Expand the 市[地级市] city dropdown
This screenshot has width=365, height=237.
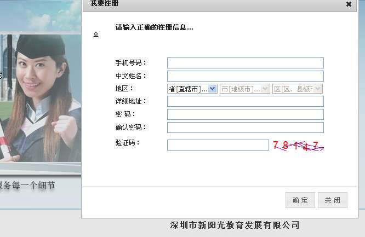coord(245,89)
